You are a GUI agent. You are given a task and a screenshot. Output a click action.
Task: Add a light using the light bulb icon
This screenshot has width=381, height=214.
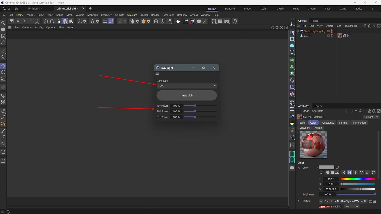click(292, 124)
